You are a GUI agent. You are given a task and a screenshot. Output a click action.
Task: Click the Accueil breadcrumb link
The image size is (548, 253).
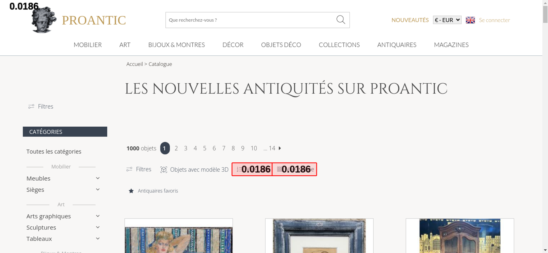pos(135,64)
